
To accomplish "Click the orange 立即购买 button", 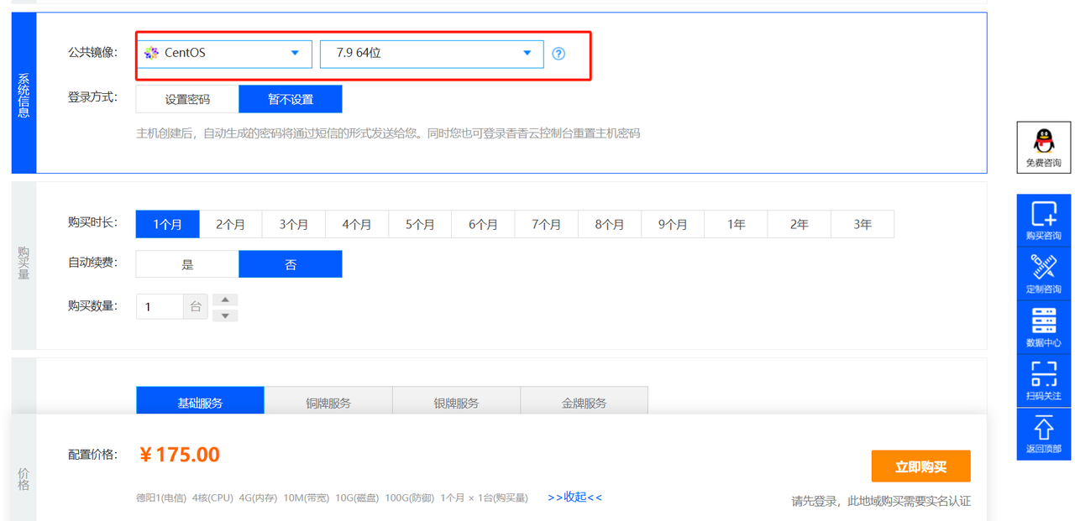I will coord(920,466).
